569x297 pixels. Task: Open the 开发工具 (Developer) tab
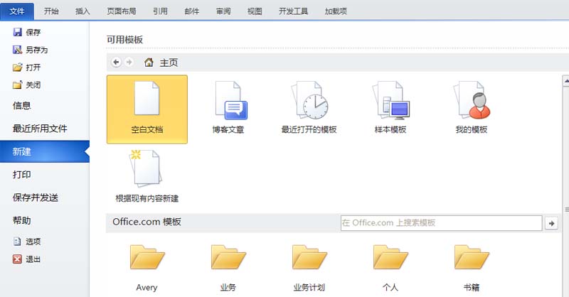293,11
